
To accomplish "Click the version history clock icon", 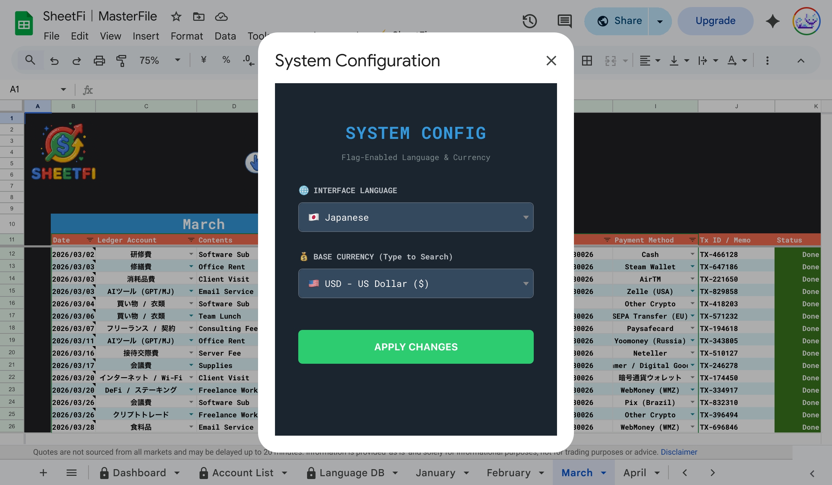I will coord(529,21).
